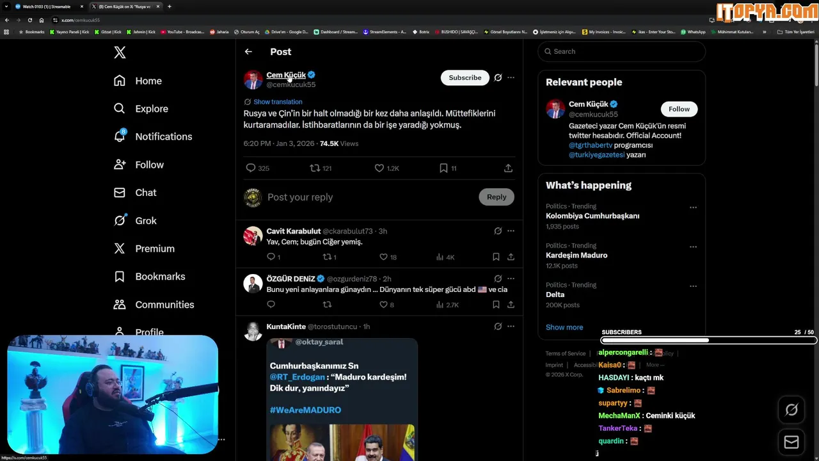Screen dimensions: 819x461
Task: Open the Home page
Action: coord(138,81)
